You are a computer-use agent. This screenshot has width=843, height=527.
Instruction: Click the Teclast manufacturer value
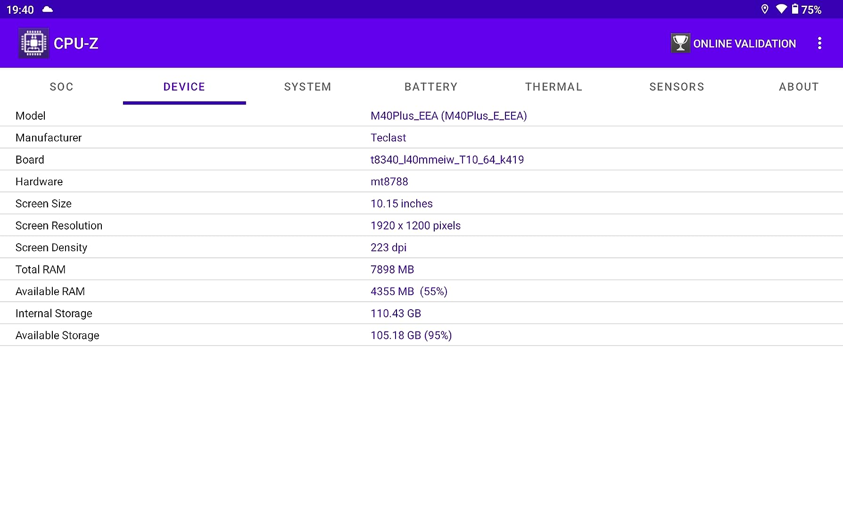[388, 138]
